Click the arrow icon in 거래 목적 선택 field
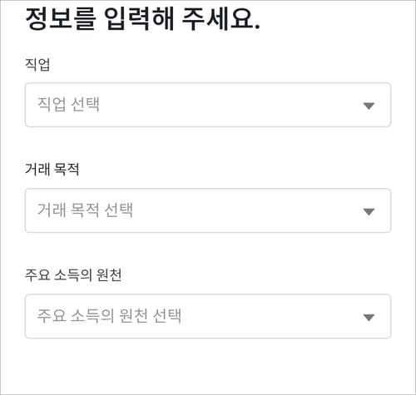This screenshot has height=395, width=416. [x=369, y=211]
